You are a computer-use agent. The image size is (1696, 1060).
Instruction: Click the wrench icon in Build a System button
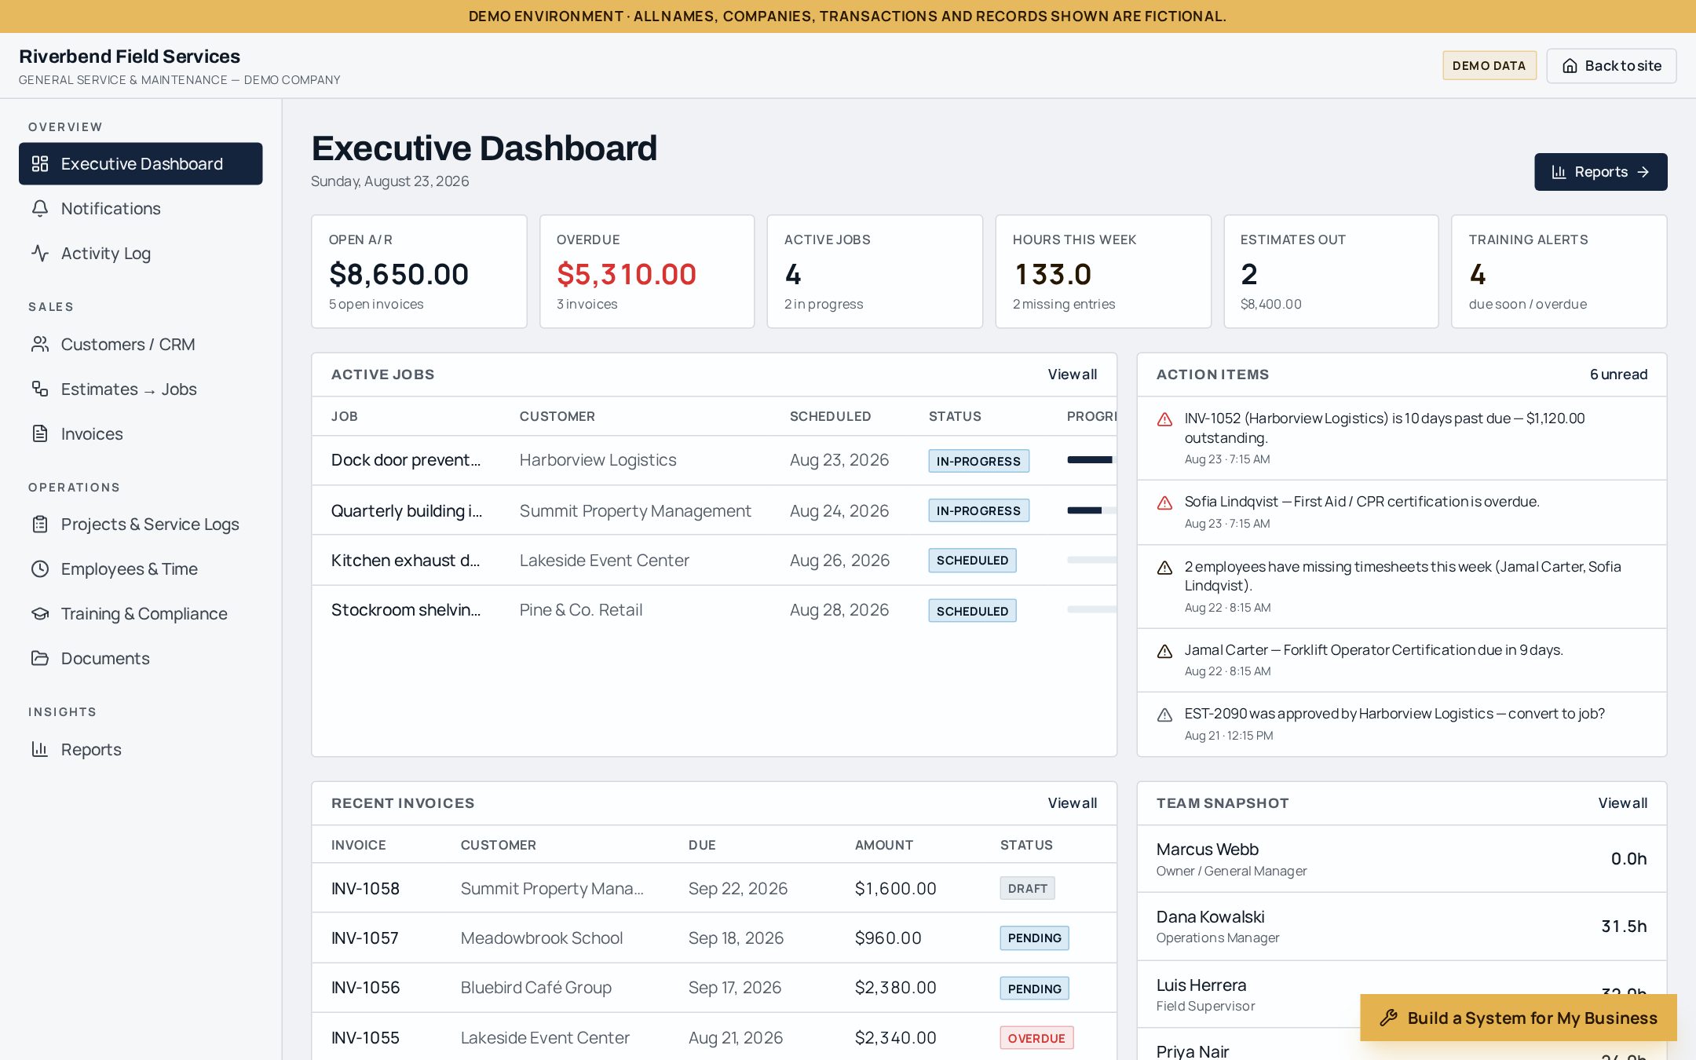(x=1388, y=1018)
